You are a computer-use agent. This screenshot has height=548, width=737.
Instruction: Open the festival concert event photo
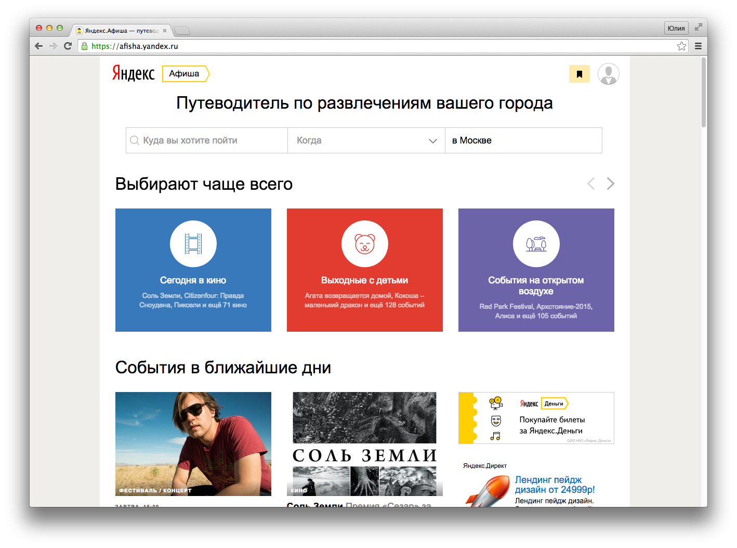[x=193, y=443]
